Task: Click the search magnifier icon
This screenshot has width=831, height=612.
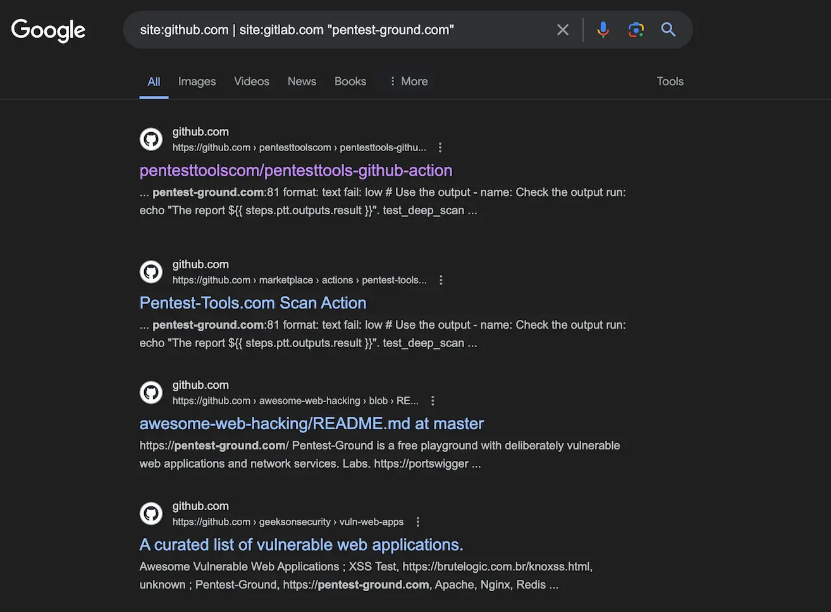Action: 668,29
